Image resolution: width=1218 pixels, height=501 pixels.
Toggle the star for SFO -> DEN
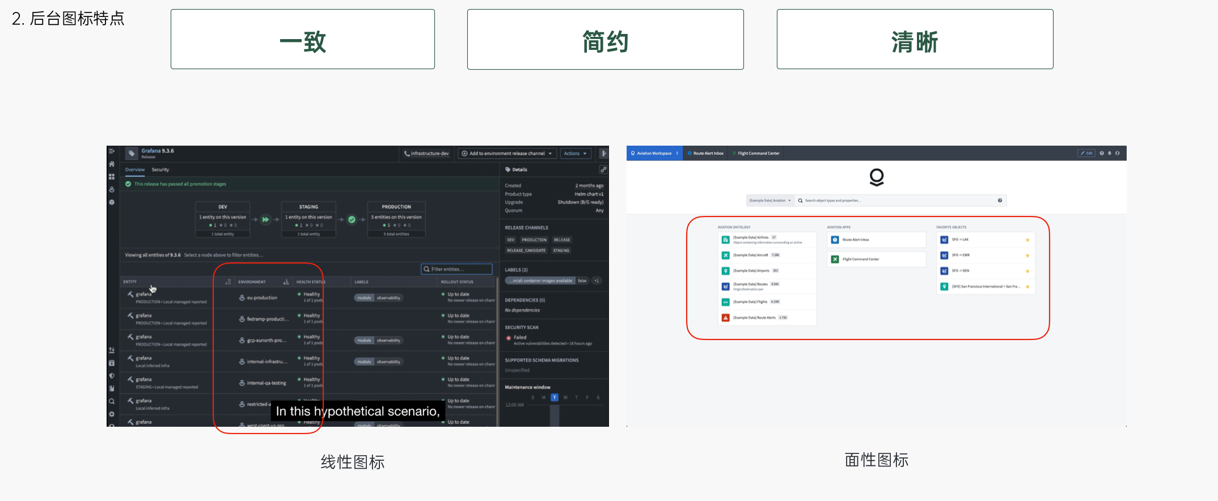(1027, 271)
